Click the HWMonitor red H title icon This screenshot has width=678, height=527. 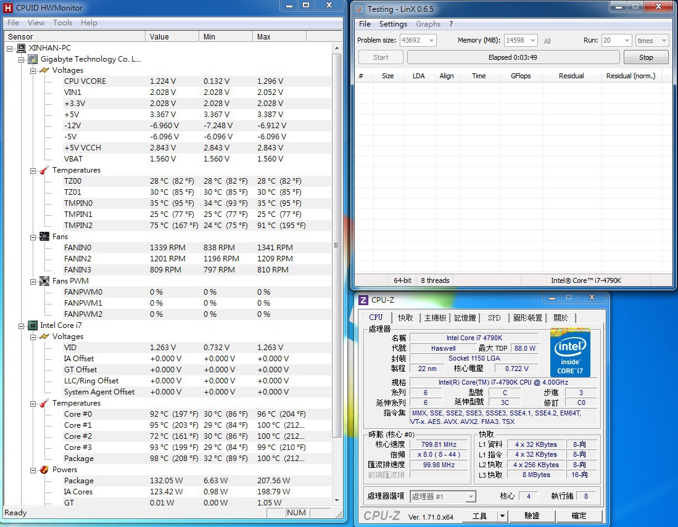(7, 8)
